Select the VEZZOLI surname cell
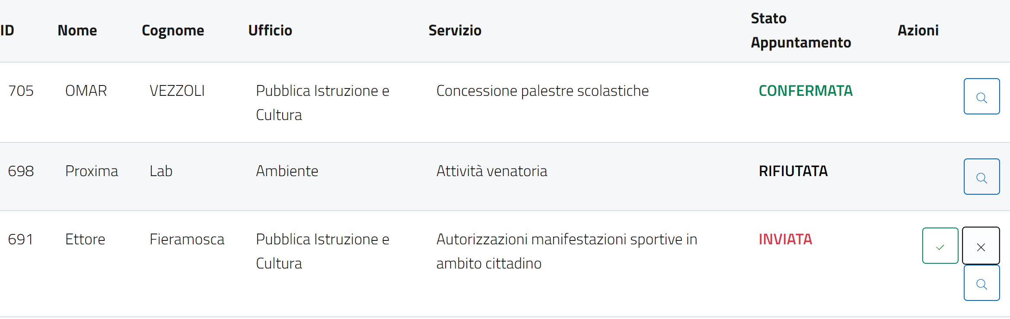 (x=177, y=91)
